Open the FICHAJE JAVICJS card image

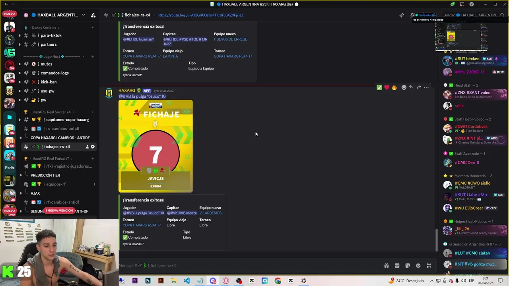tap(155, 146)
